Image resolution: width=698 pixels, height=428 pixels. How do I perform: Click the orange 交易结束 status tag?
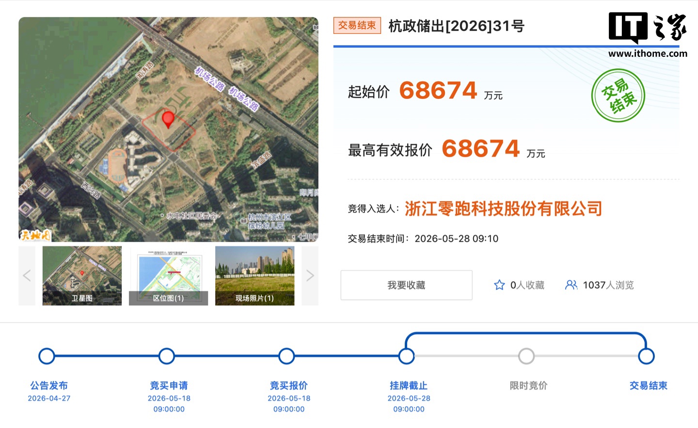tap(357, 26)
